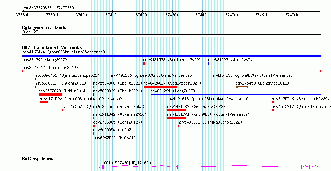331x171 pixels.
Task: Open nsv3222142 (Chaisson2019) variant label
Action: pos(50,68)
